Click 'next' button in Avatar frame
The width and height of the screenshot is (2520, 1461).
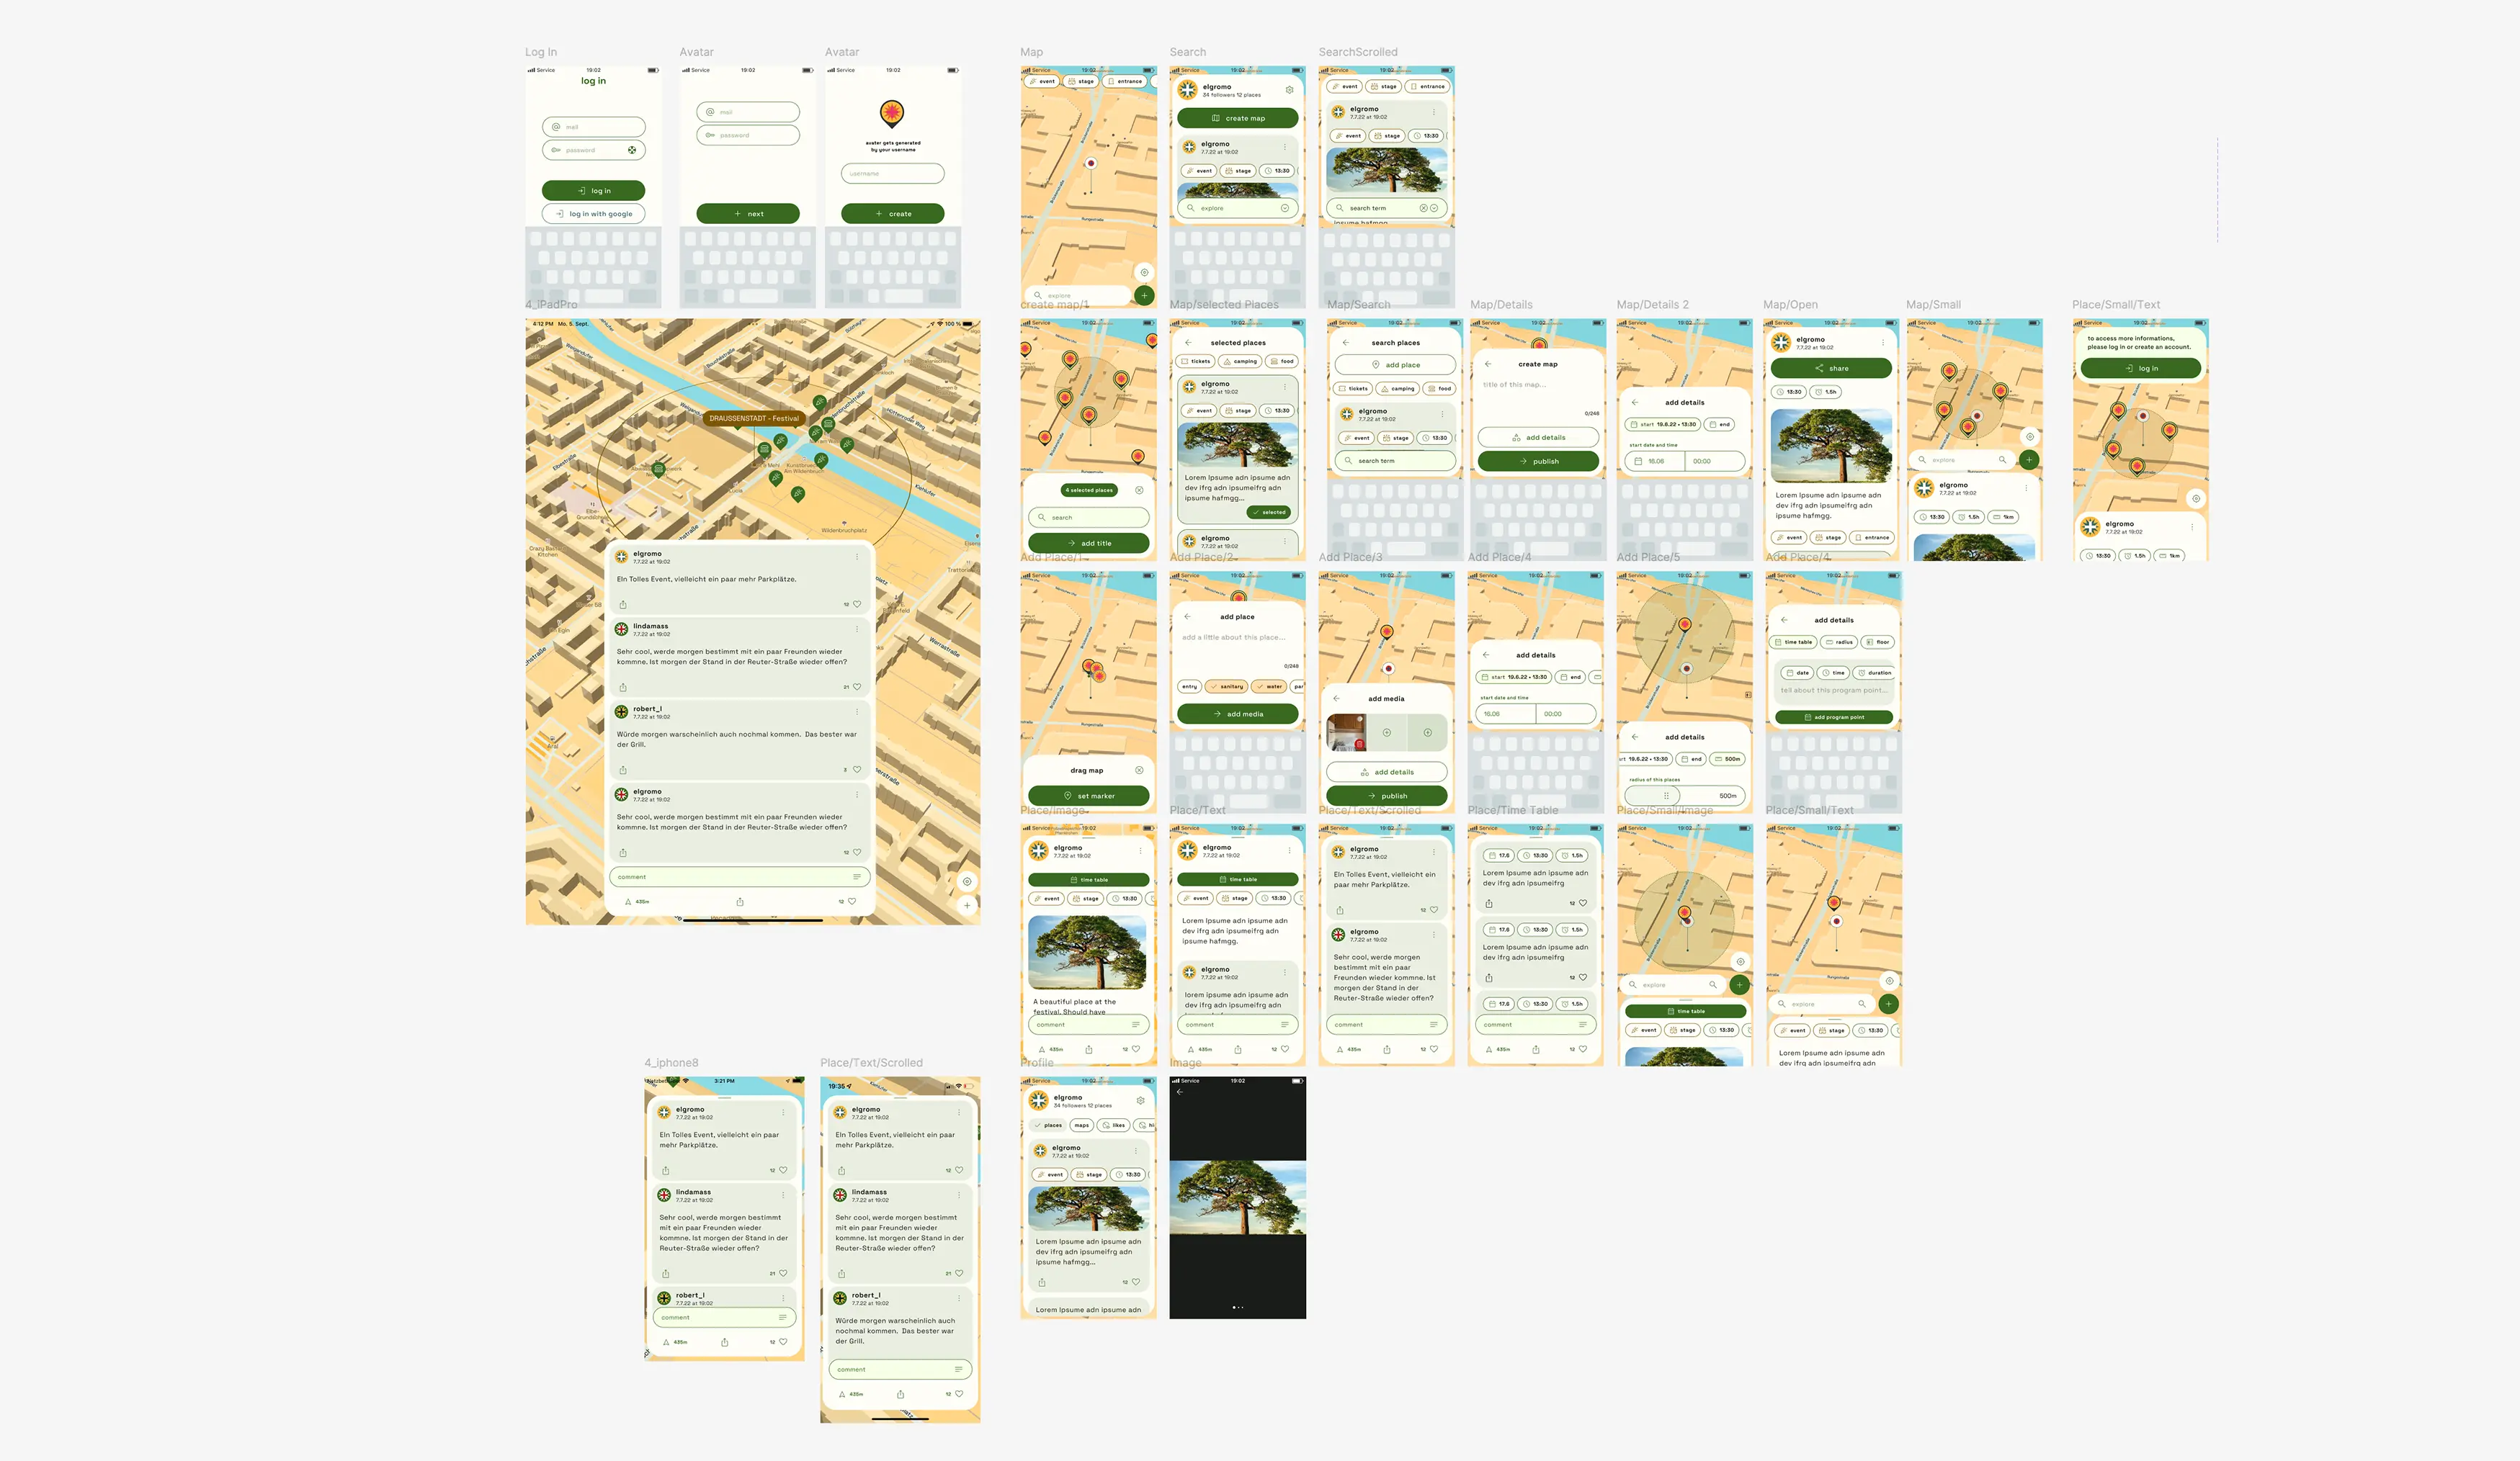tap(748, 213)
